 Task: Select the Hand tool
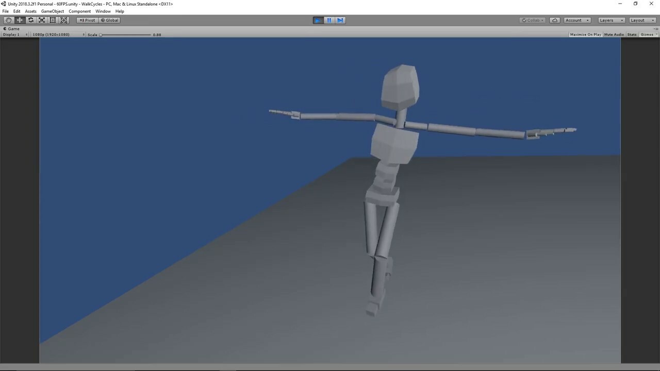coord(8,20)
